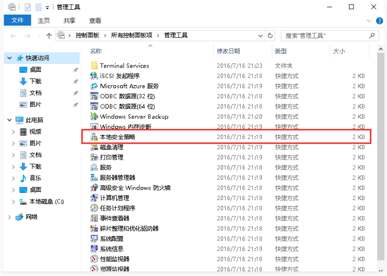The image size is (387, 276).
Task: Click the Windows Server Backup icon
Action: point(94,116)
